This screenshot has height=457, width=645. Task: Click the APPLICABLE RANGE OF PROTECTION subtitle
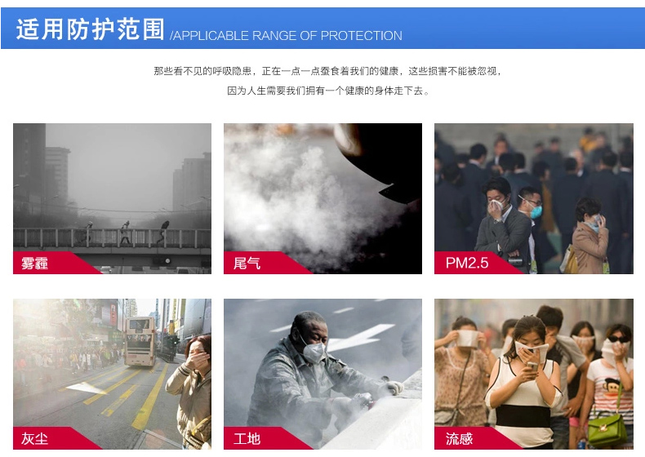pos(287,36)
